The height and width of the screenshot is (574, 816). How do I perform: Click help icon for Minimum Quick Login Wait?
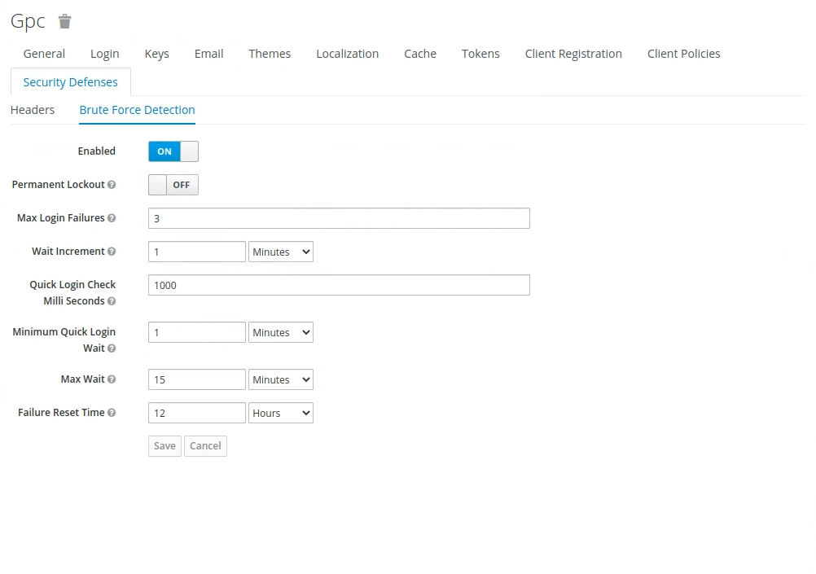pyautogui.click(x=112, y=348)
